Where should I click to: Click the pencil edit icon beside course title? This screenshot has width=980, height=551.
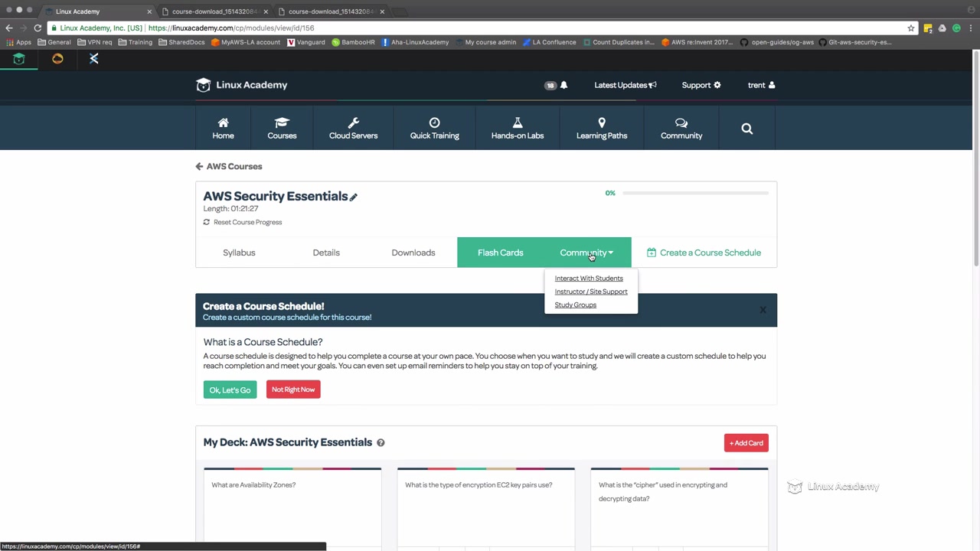tap(354, 197)
